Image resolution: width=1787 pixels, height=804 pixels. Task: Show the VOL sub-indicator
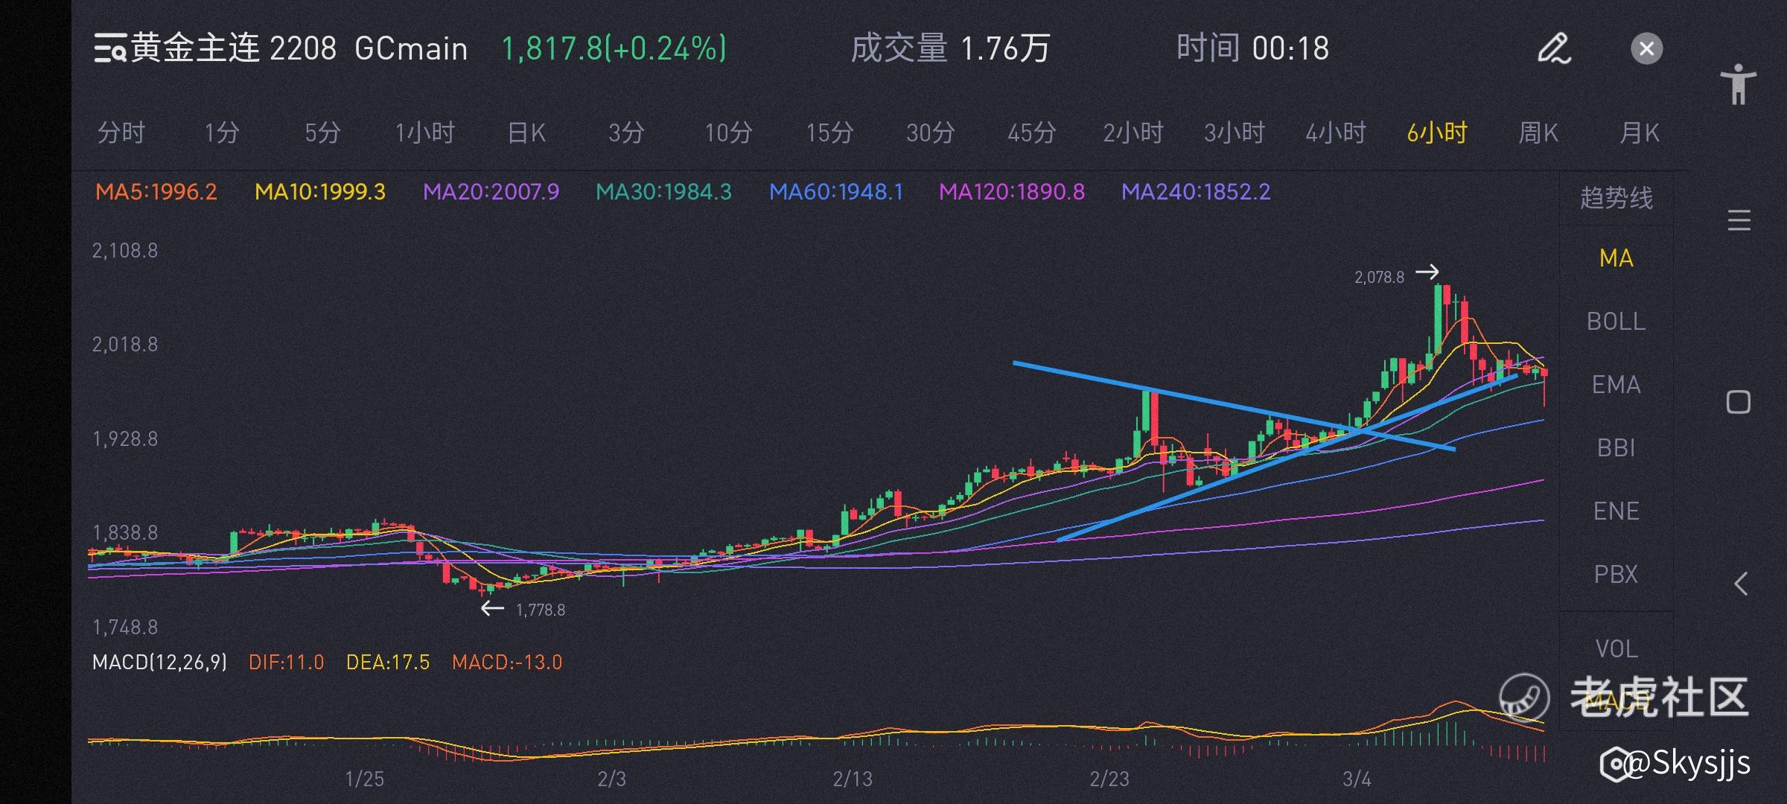1616,649
